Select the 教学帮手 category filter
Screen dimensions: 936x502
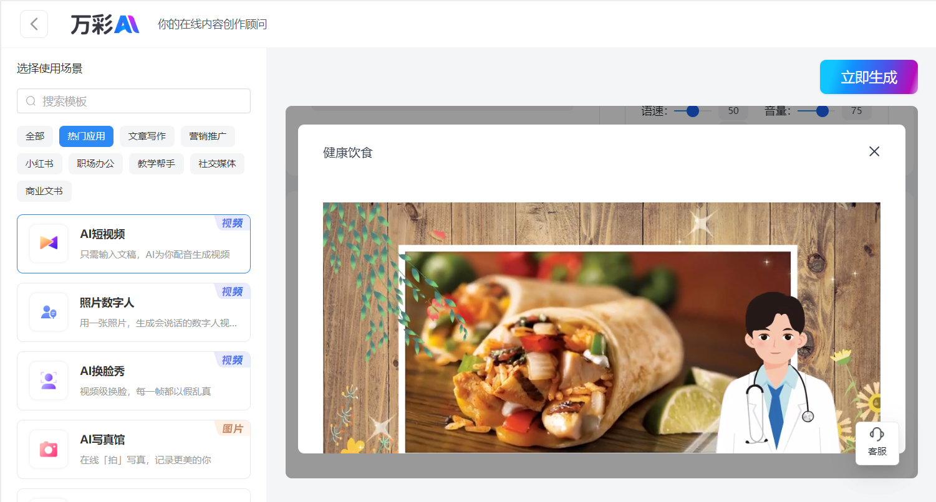click(x=157, y=164)
